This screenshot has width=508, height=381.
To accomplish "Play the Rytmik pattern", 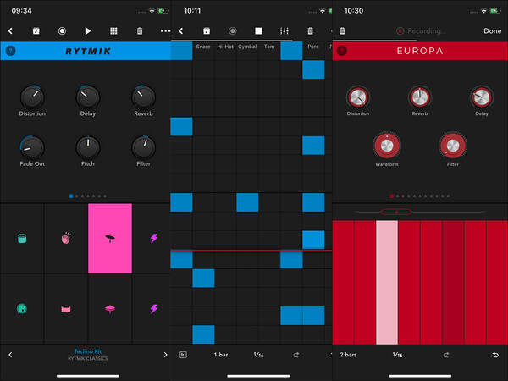I will 87,30.
